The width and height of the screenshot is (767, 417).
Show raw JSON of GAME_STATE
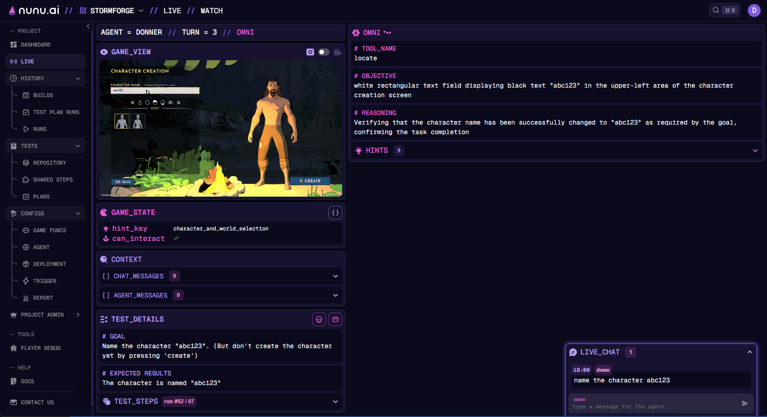[335, 213]
